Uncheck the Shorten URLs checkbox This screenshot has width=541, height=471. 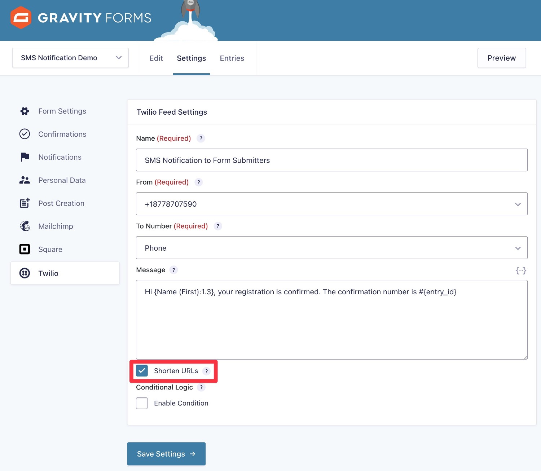tap(142, 371)
